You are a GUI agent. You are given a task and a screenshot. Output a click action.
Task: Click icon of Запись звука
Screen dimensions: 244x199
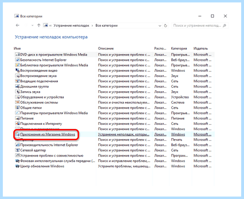point(17,92)
